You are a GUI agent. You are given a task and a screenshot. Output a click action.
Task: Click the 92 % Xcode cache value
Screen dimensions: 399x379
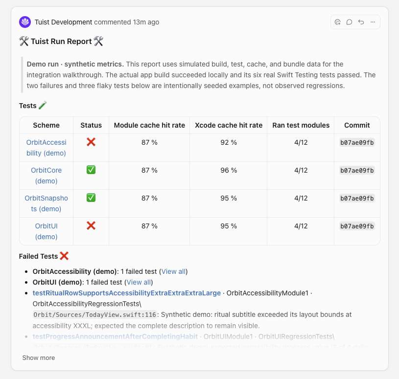(x=229, y=142)
